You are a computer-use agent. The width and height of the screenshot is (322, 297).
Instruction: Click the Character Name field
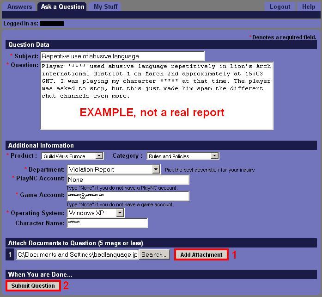(x=107, y=223)
